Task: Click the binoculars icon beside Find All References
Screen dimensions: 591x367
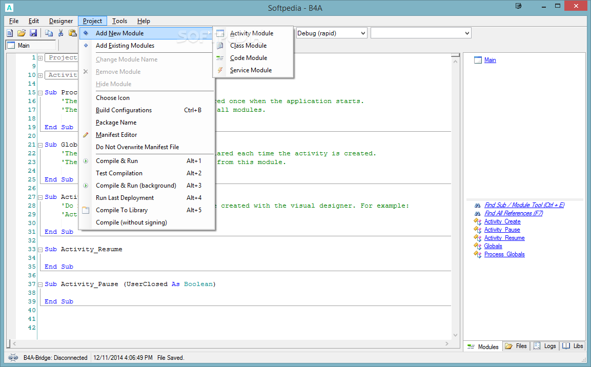Action: (x=478, y=214)
